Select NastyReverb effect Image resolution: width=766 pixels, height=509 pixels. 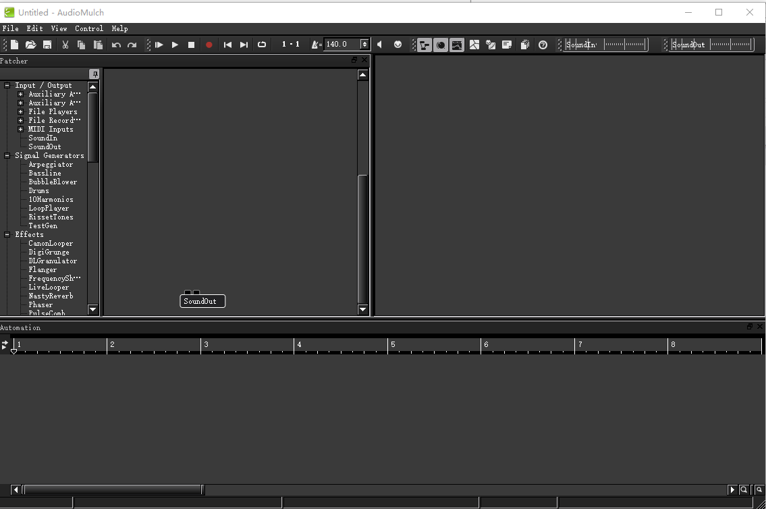pos(51,296)
